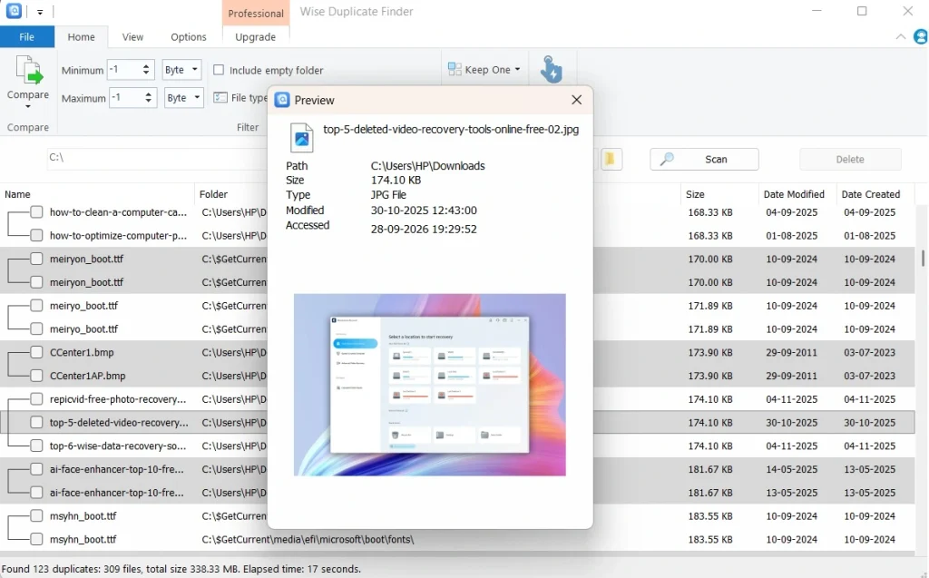Image resolution: width=929 pixels, height=578 pixels.
Task: Sort by the Date Created column header
Action: pos(870,194)
